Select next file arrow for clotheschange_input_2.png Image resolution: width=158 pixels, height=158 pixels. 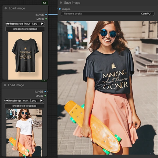coord(41,100)
